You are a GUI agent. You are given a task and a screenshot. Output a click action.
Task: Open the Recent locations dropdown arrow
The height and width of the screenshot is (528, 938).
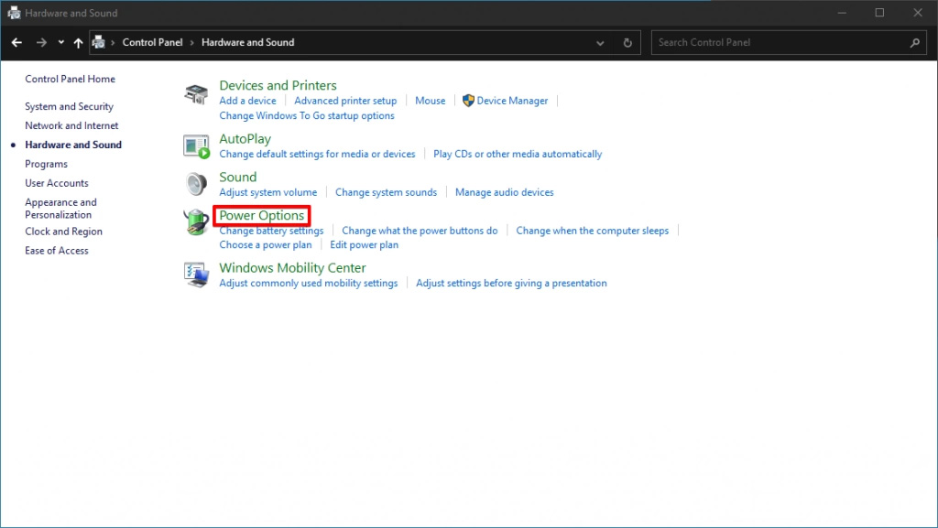(60, 43)
